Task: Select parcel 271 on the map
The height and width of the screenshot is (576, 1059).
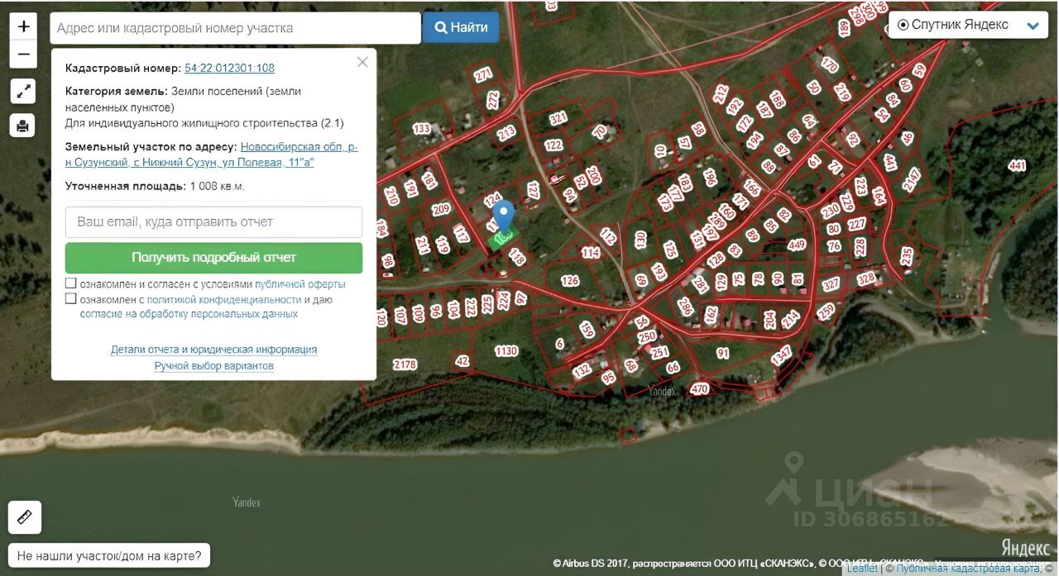Action: 483,74
